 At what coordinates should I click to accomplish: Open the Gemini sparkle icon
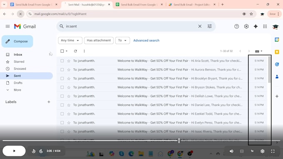coord(256,27)
